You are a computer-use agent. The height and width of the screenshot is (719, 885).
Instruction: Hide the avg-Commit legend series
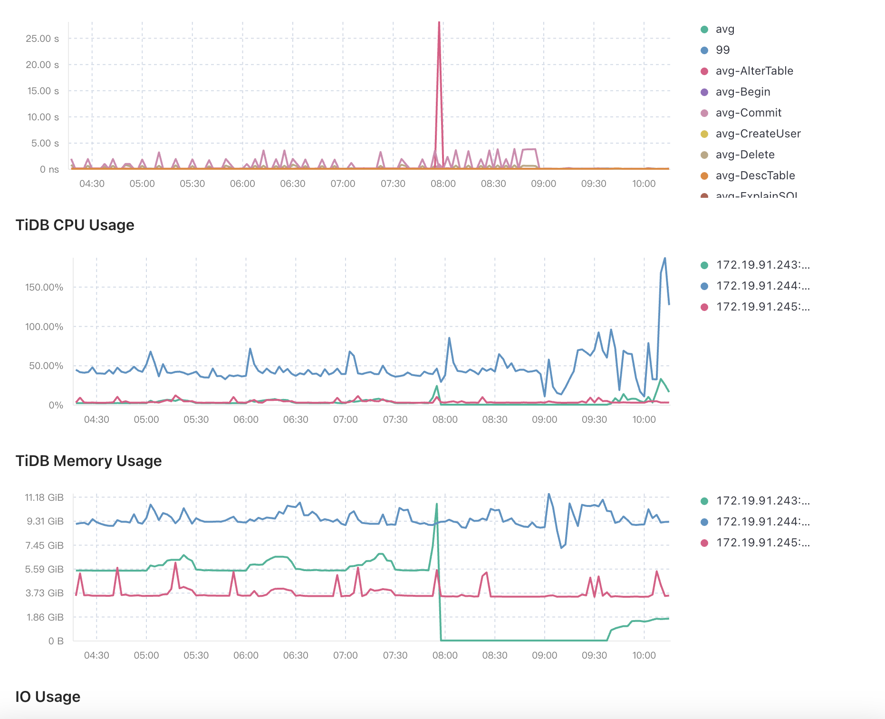click(x=748, y=113)
